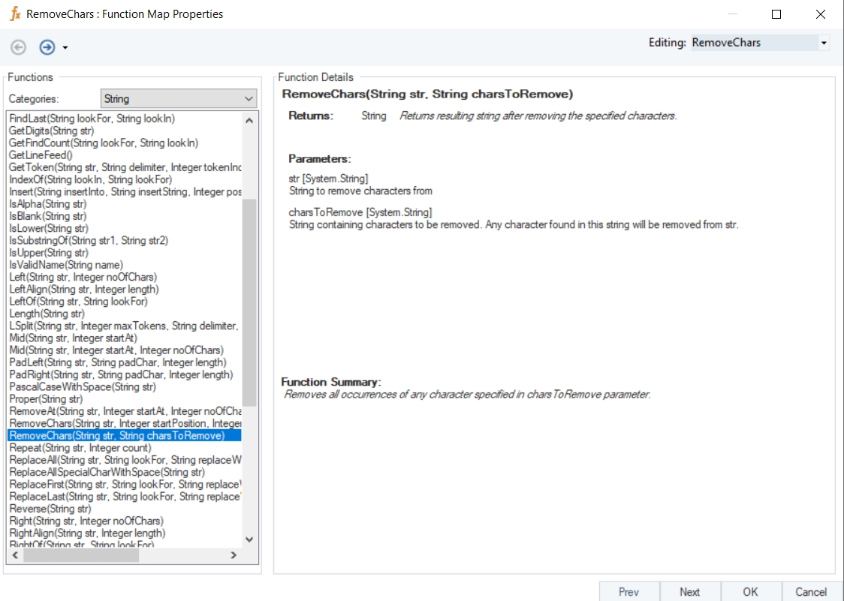844x601 pixels.
Task: Pick the Reverse(String str) function
Action: 49,509
